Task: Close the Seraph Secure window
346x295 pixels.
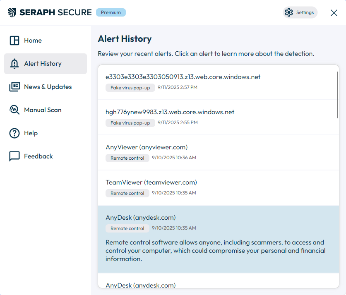Action: [x=334, y=13]
